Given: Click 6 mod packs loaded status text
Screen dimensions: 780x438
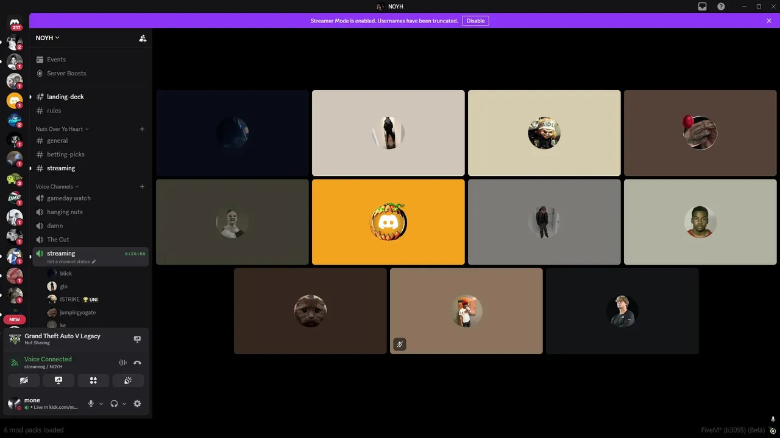Looking at the screenshot, I should point(34,430).
